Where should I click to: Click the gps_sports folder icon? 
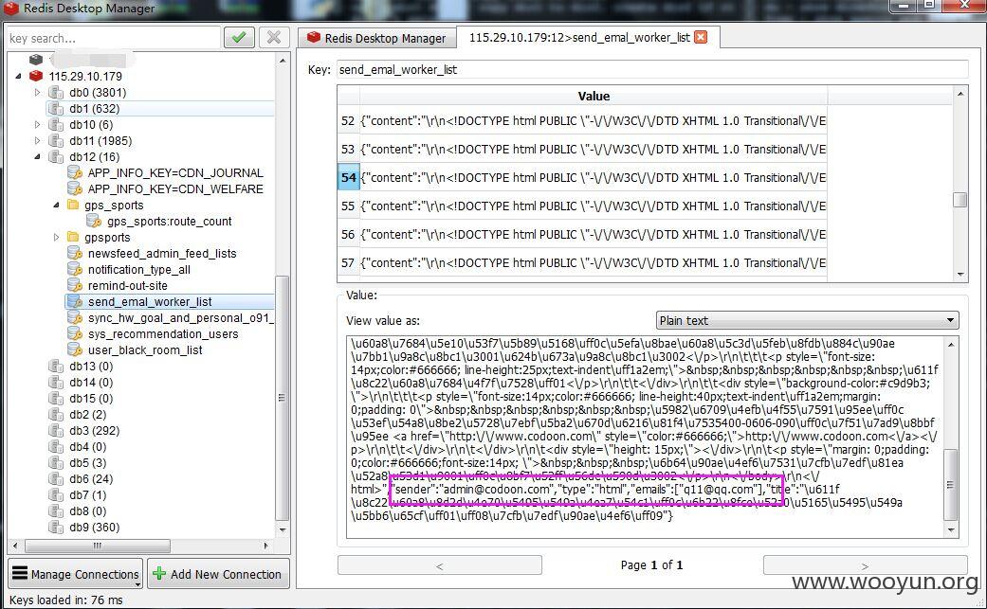73,205
